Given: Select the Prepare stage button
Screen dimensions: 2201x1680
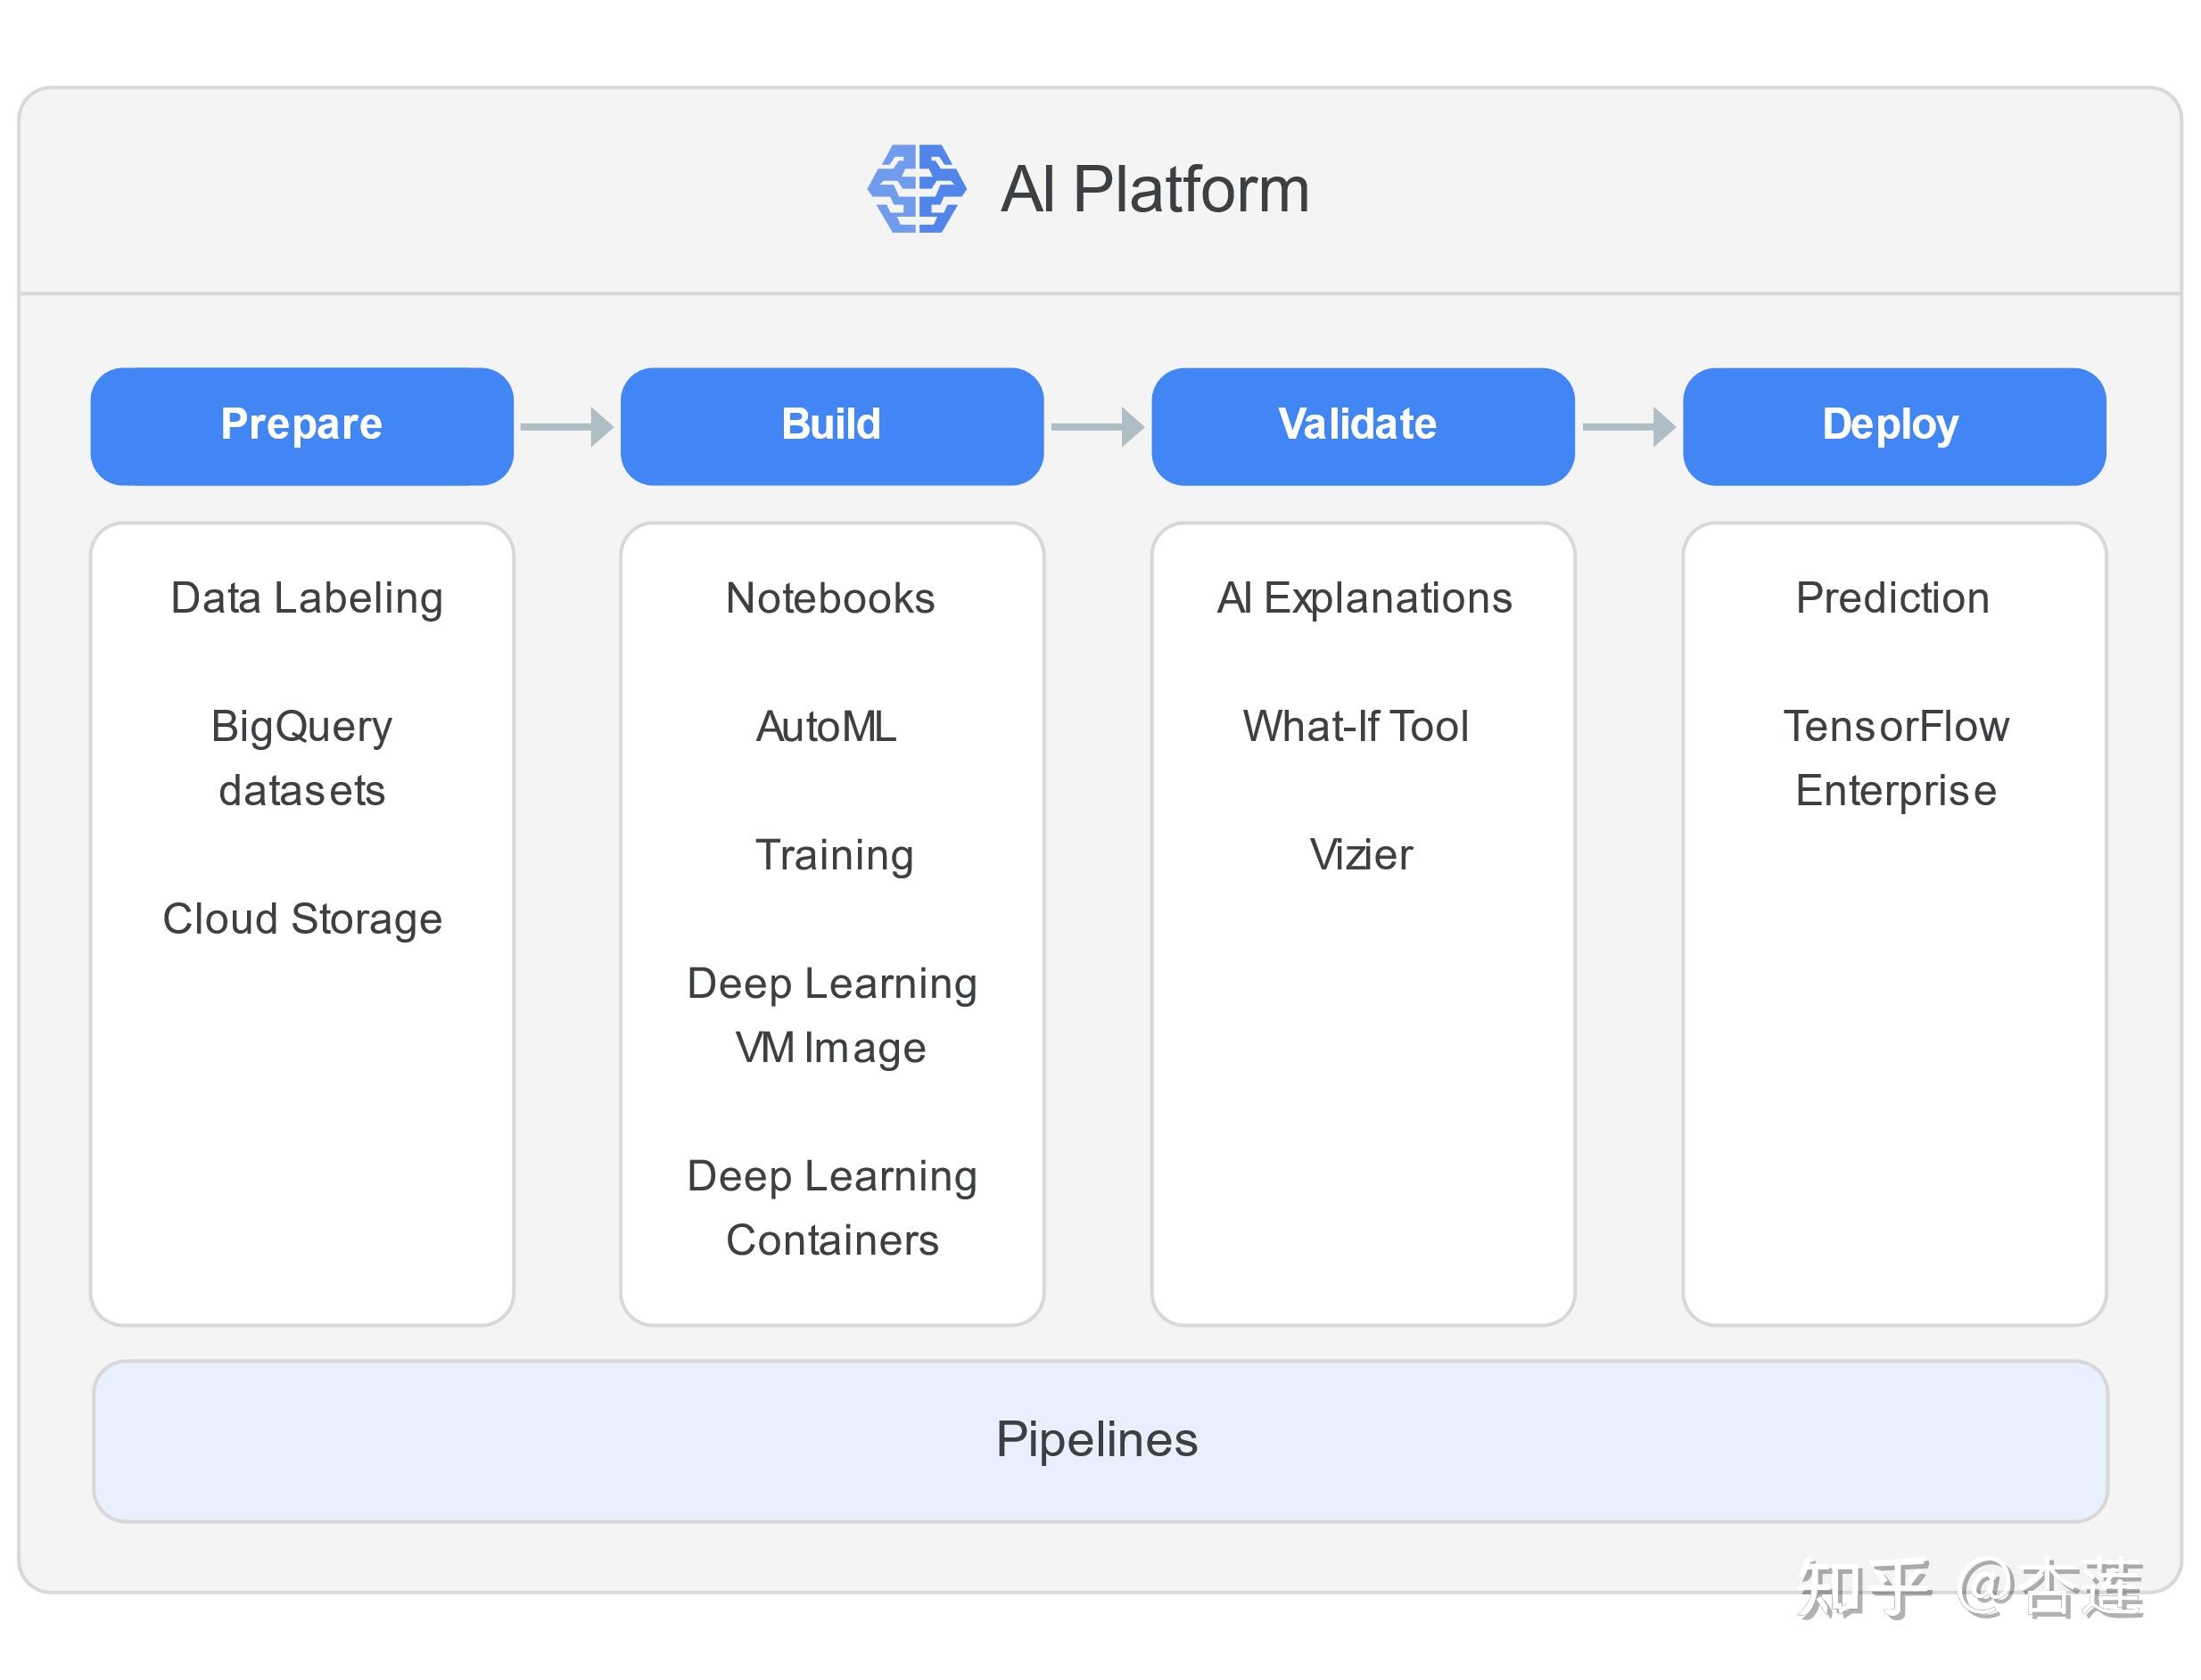Looking at the screenshot, I should (x=302, y=427).
